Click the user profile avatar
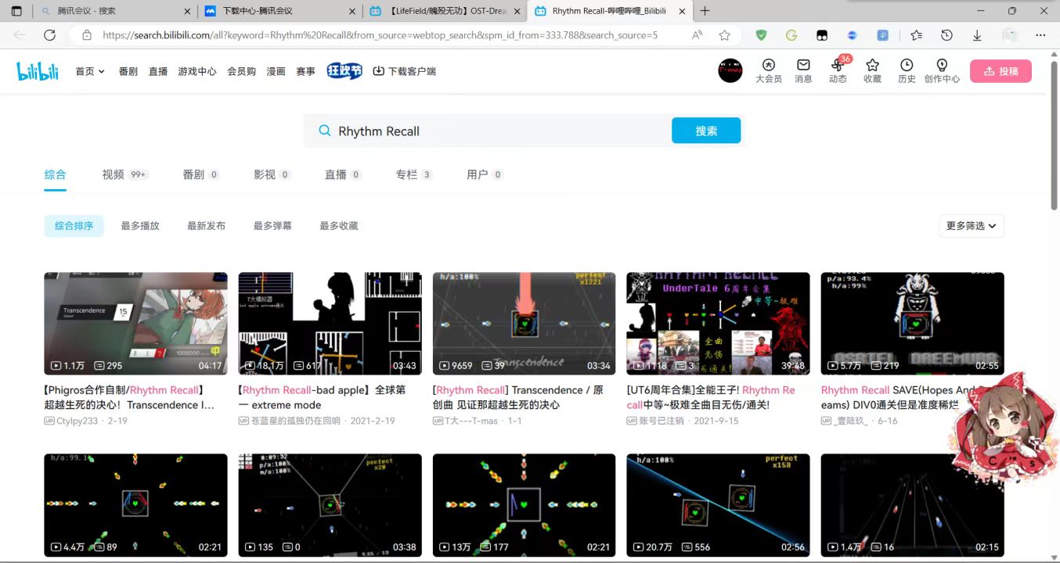 [x=730, y=70]
